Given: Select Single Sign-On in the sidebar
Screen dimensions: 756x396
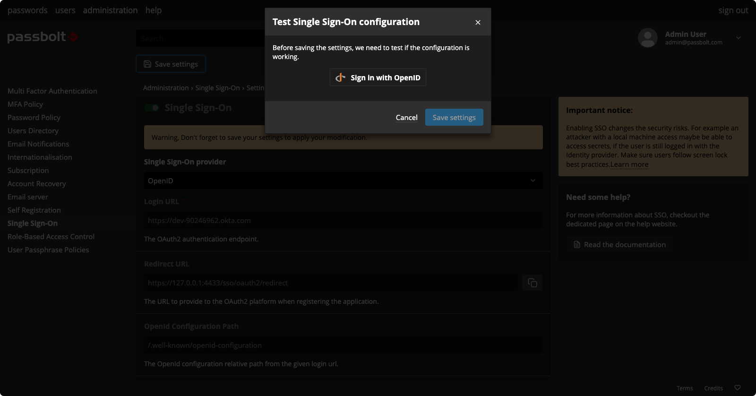Looking at the screenshot, I should [33, 223].
